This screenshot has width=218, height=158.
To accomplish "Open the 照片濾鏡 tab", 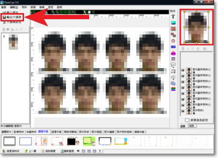I will pyautogui.click(x=109, y=132).
